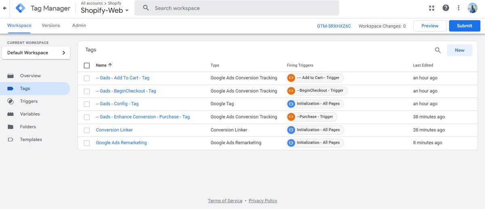Open the three-dot more options menu
The width and height of the screenshot is (485, 209).
point(458,8)
